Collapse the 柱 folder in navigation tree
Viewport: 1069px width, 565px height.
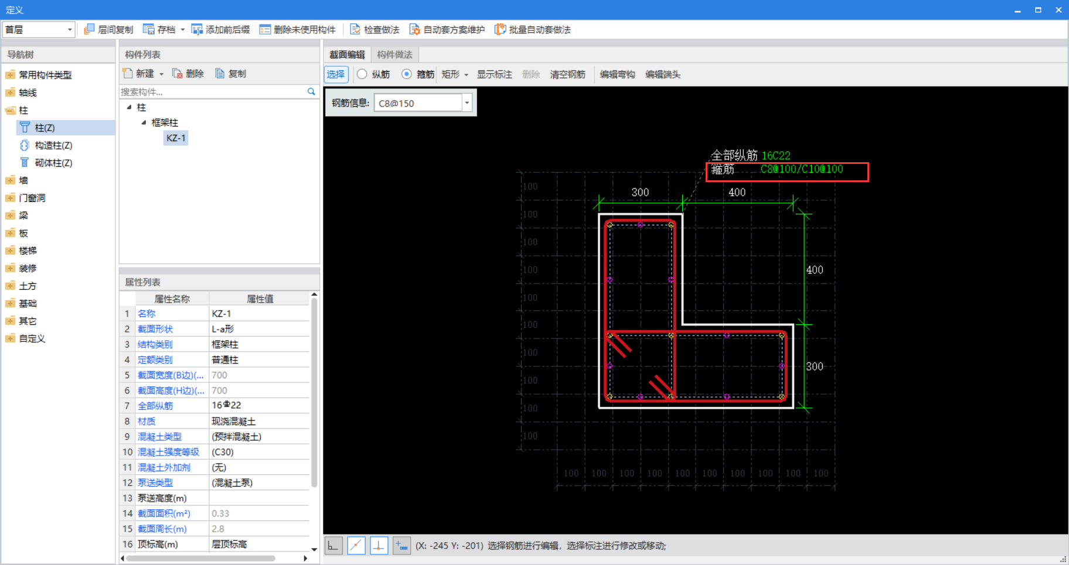[11, 110]
